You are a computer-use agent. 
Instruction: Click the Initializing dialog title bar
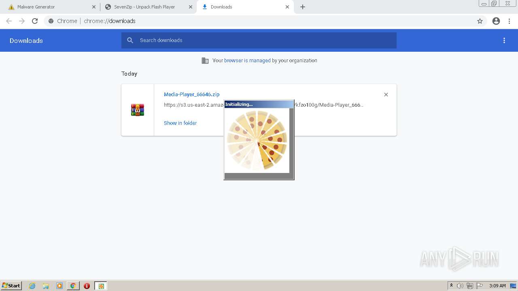(259, 104)
